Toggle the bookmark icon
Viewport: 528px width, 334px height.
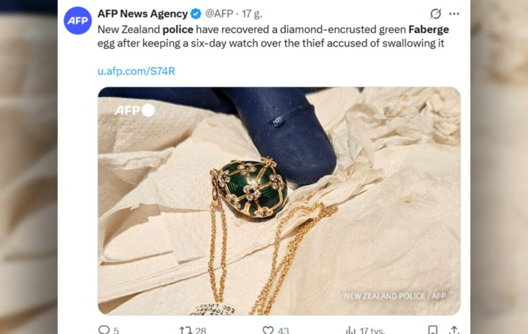click(x=433, y=330)
